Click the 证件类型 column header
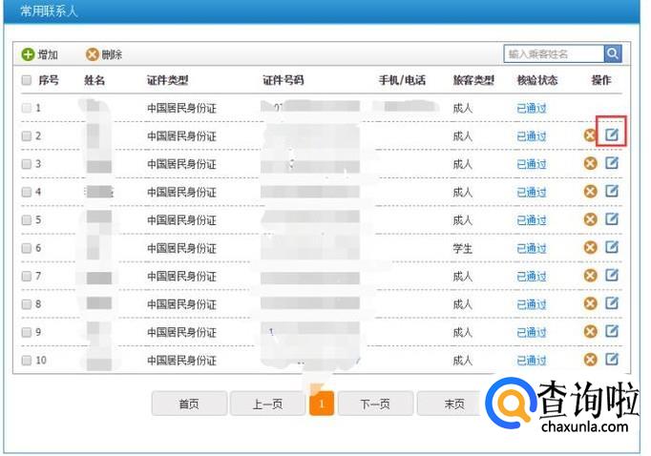 168,80
